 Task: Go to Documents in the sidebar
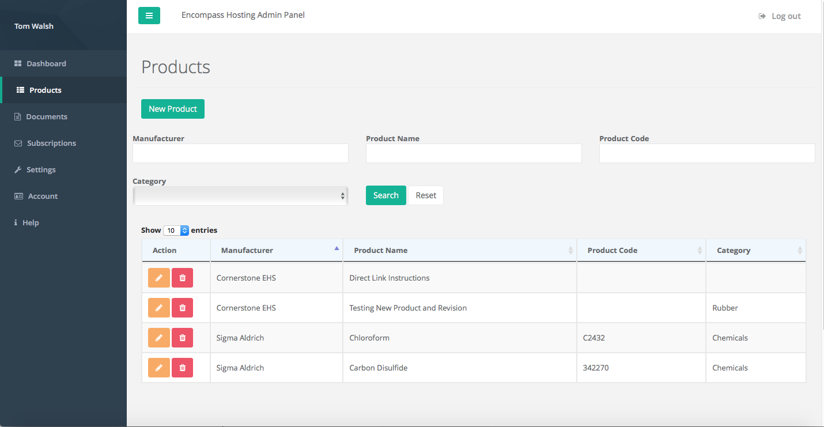point(47,116)
